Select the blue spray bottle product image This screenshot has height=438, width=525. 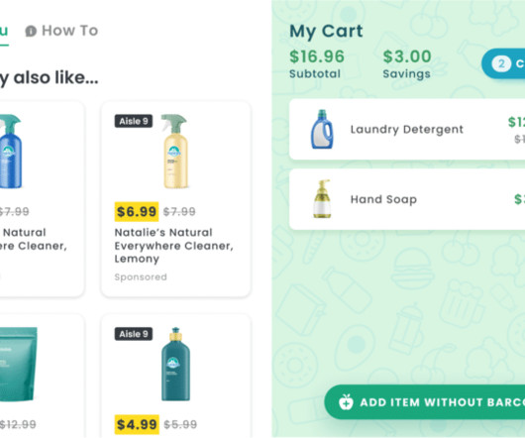tap(10, 152)
